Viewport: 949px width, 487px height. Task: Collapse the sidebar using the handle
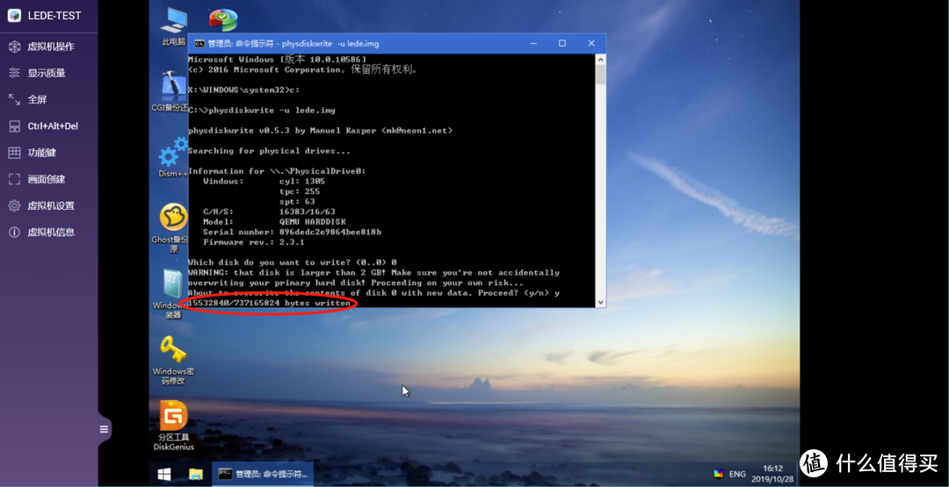click(x=104, y=429)
